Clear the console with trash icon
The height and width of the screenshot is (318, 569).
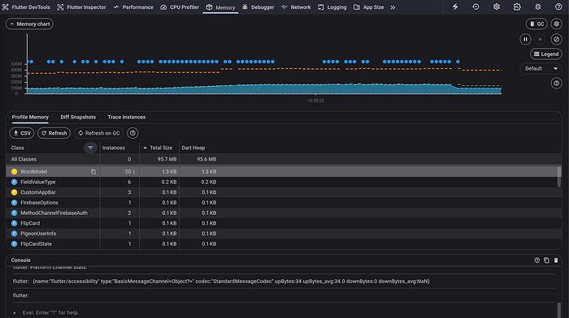tap(556, 260)
